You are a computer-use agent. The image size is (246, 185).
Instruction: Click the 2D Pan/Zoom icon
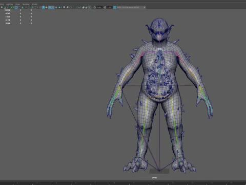click(8, 7)
